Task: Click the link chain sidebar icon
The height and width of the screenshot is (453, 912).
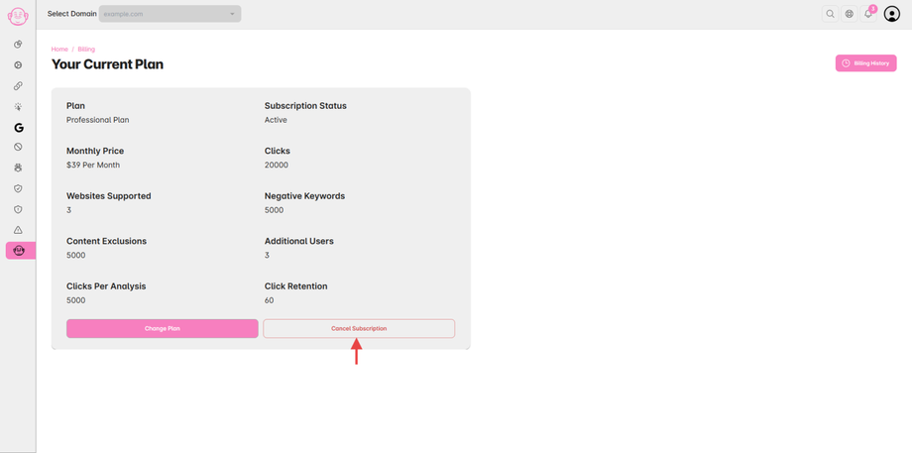Action: point(18,86)
